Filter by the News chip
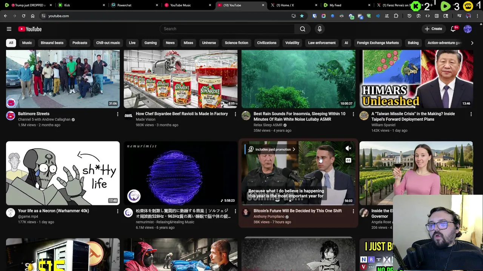The width and height of the screenshot is (483, 271). click(170, 43)
